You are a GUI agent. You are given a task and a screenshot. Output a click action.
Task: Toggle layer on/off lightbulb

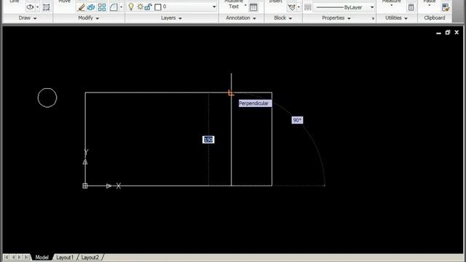point(131,7)
